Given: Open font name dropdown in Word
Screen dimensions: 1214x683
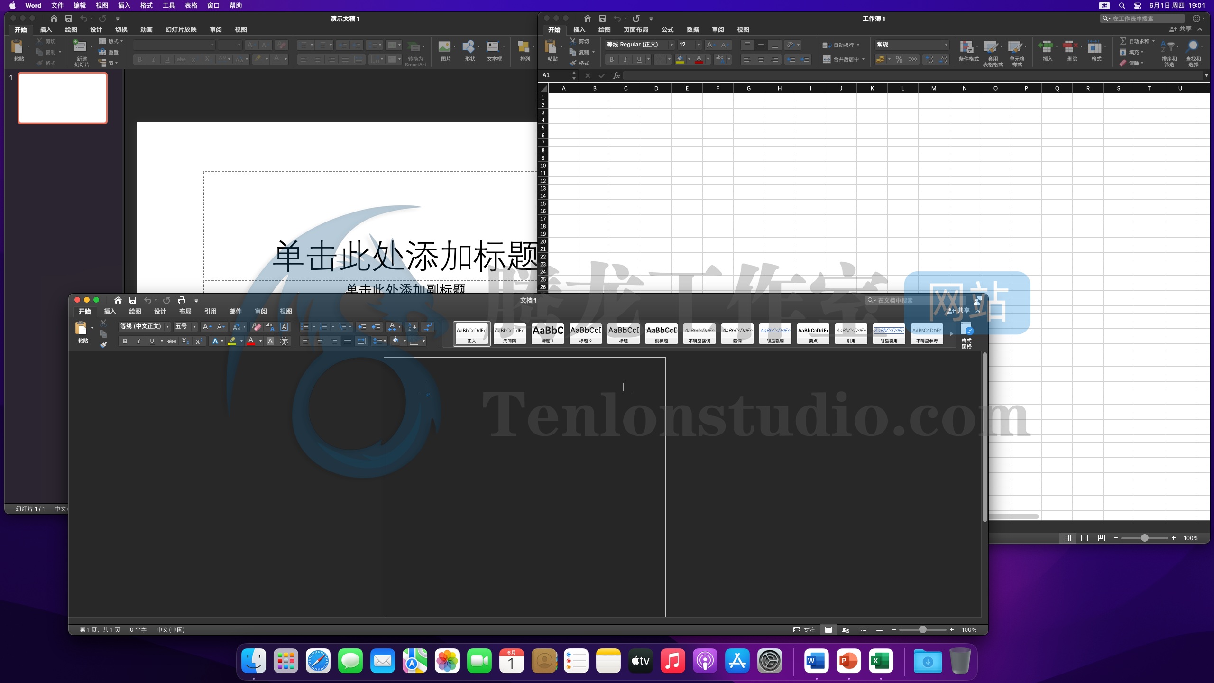Looking at the screenshot, I should click(x=167, y=327).
